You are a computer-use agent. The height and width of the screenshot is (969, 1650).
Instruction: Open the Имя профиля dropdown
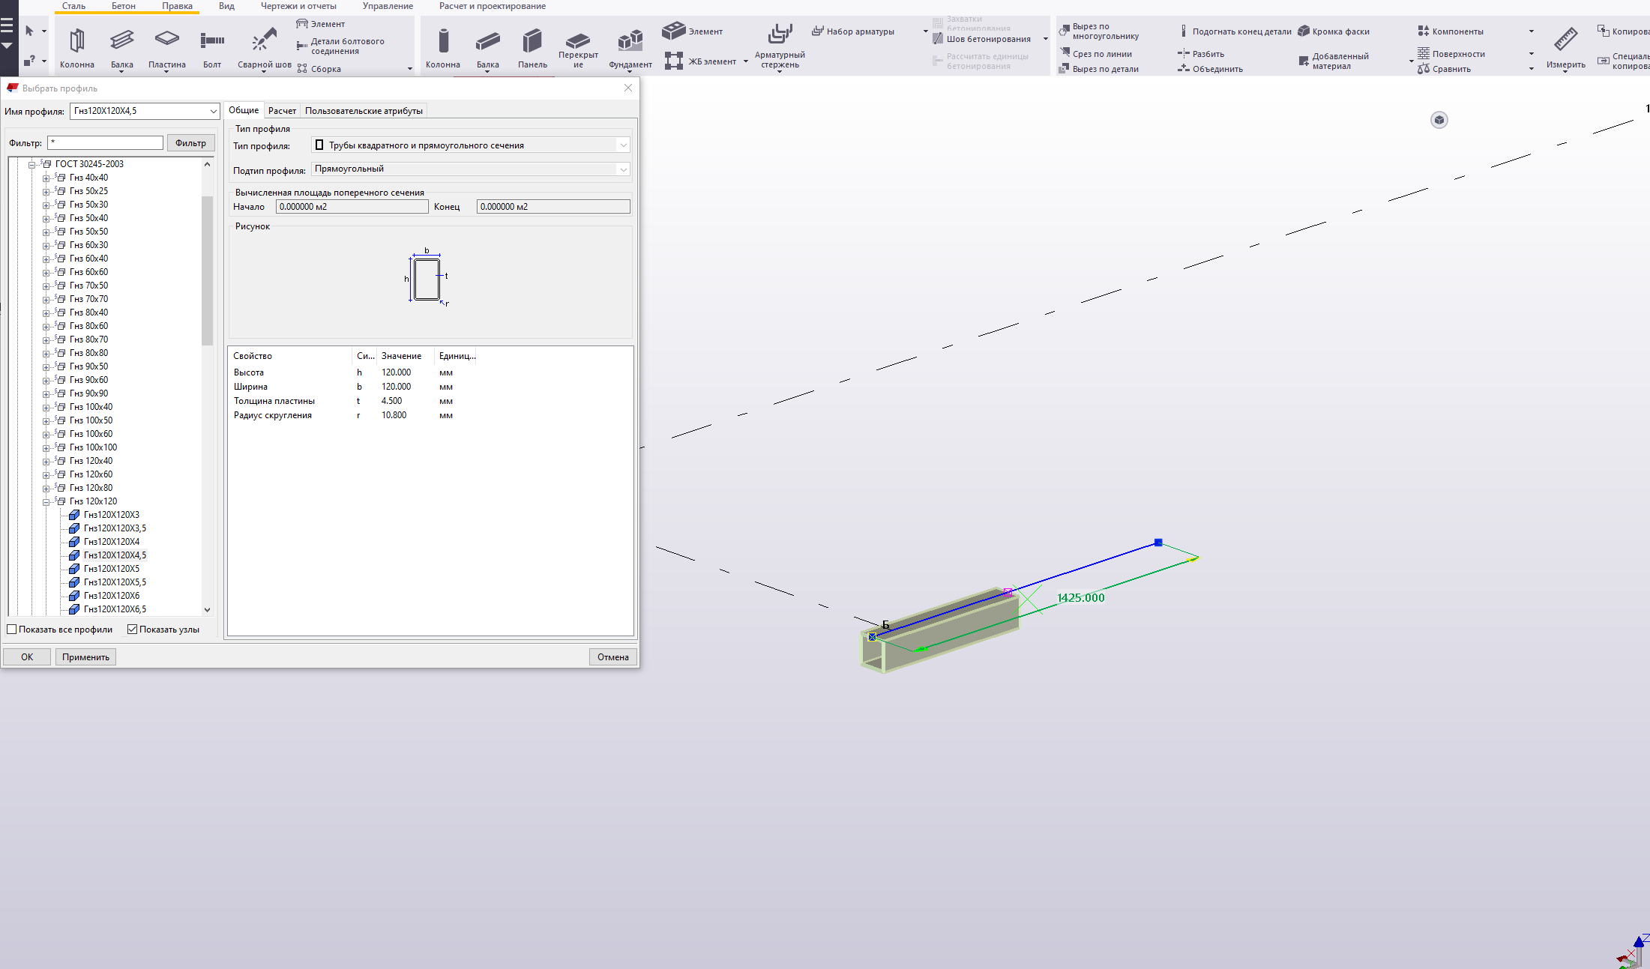point(213,111)
